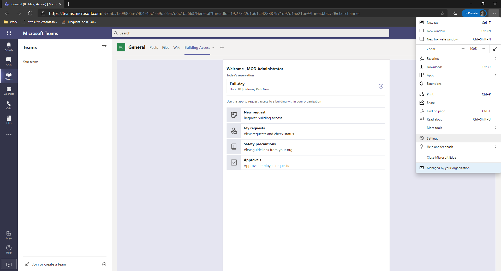501x271 pixels.
Task: Filter the teams list
Action: point(104,47)
